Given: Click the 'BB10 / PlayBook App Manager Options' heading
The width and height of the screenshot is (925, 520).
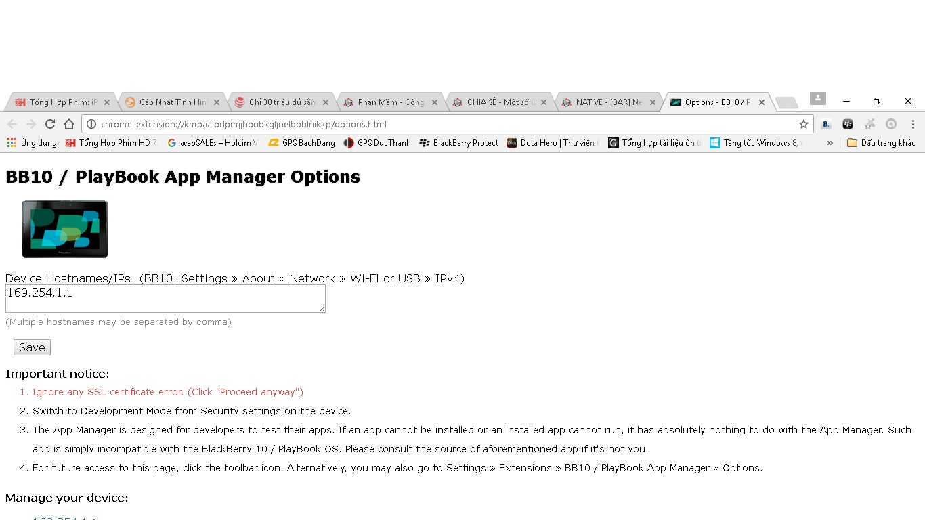Looking at the screenshot, I should point(183,177).
